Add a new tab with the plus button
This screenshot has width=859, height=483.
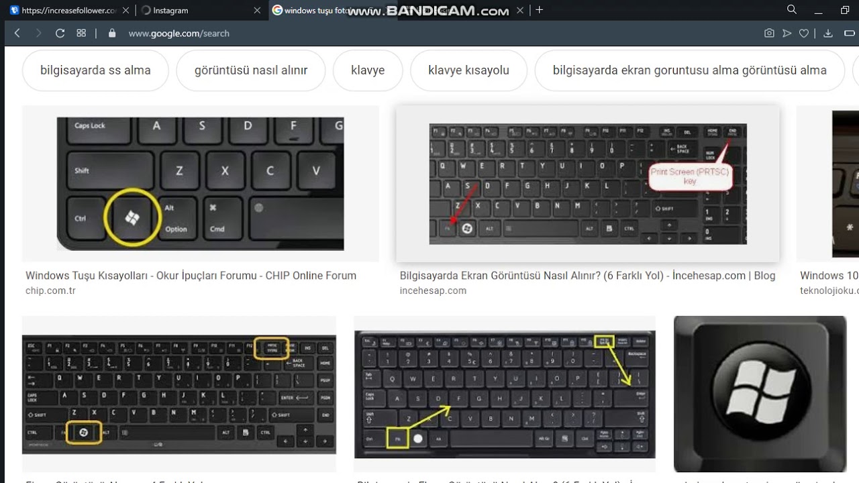pos(539,10)
